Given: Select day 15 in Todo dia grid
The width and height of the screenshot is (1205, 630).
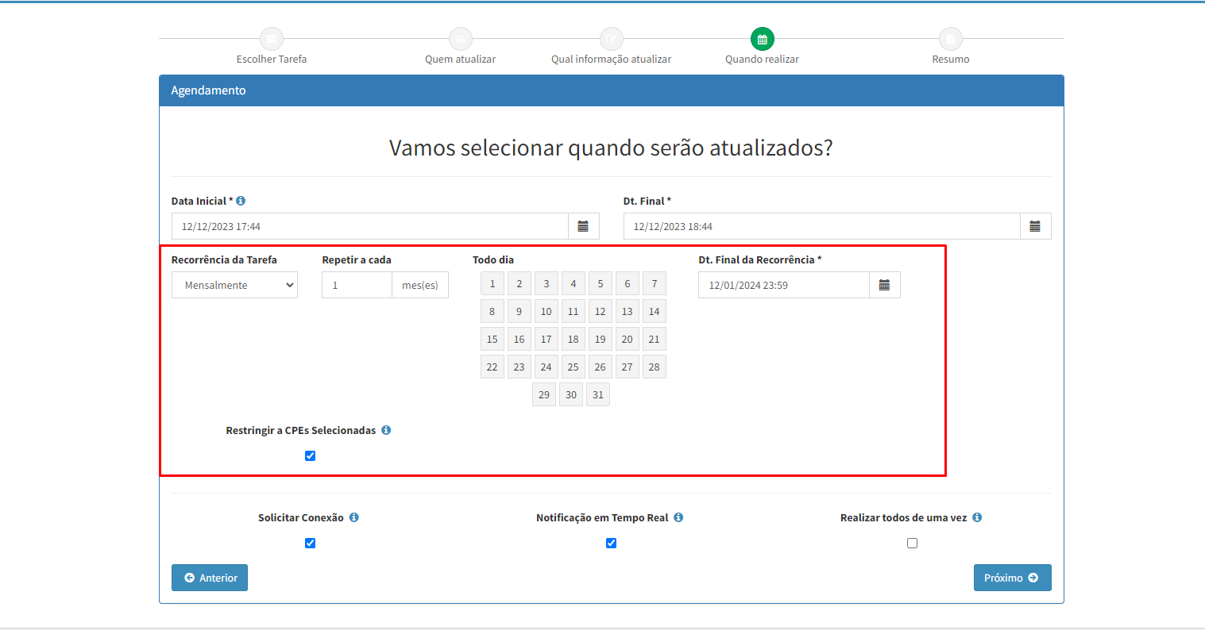Looking at the screenshot, I should click(x=492, y=339).
